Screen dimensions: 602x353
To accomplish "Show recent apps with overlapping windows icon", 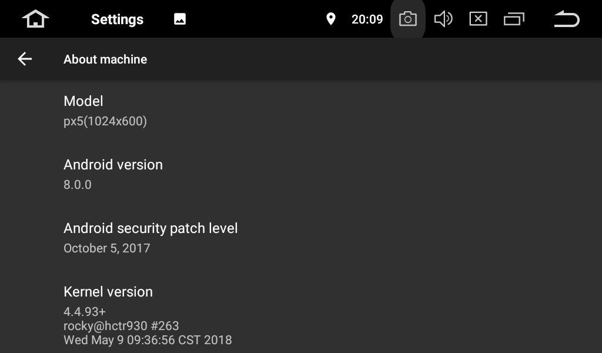I will coord(514,19).
